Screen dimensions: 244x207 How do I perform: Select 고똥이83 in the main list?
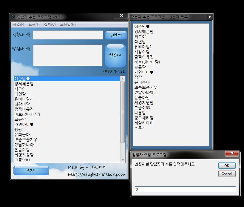pyautogui.click(x=67, y=160)
